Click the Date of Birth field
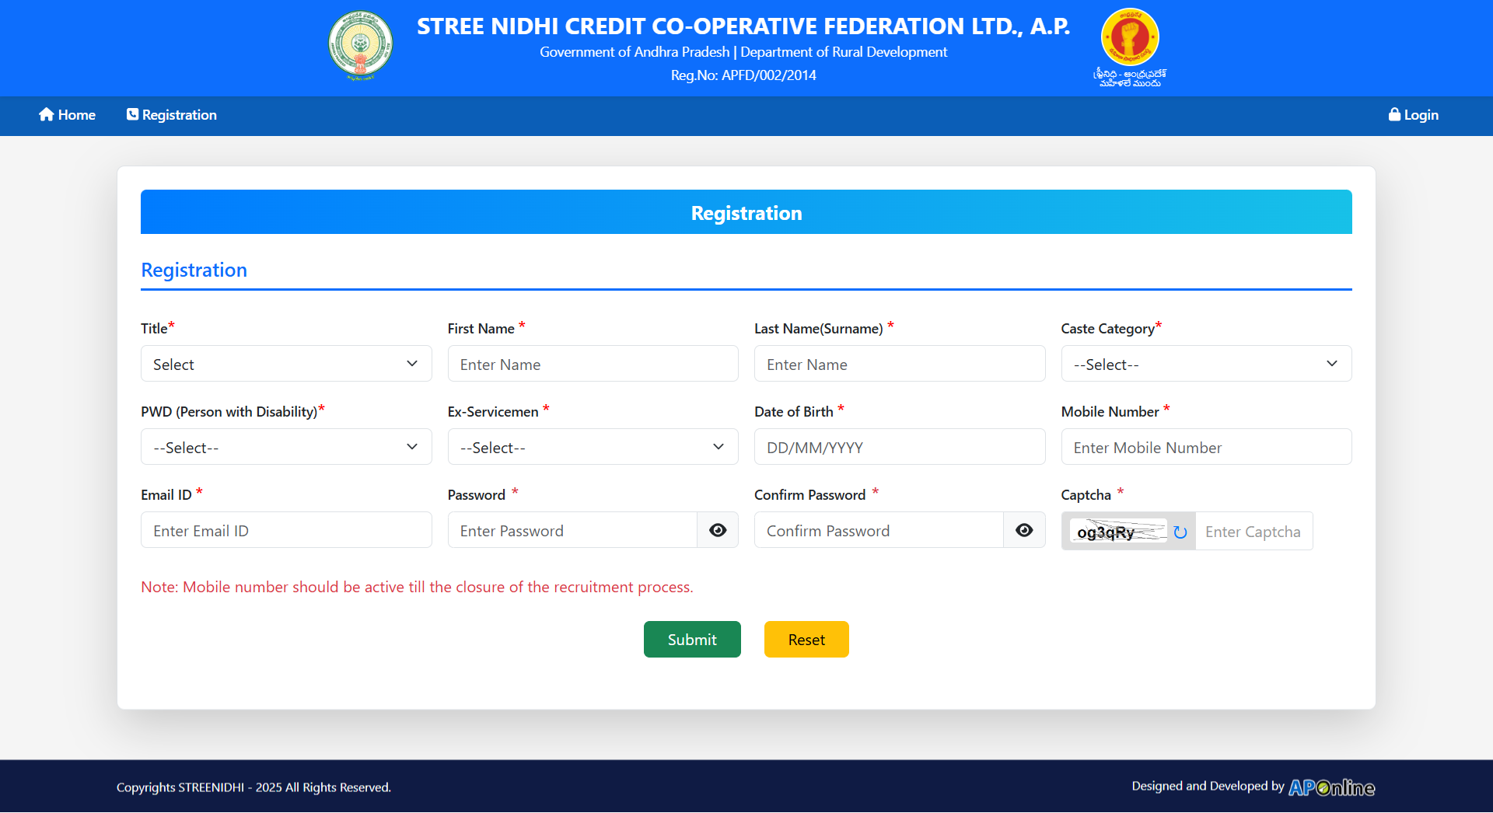 click(899, 447)
